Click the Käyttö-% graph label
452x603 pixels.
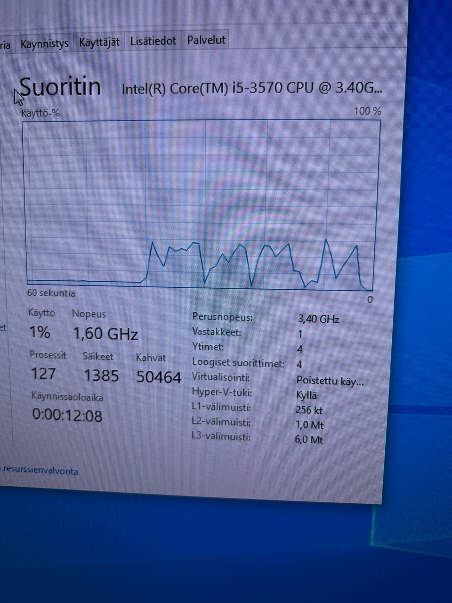pos(40,113)
